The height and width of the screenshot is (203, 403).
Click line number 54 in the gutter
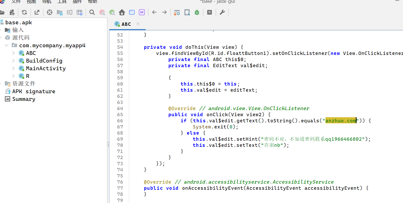120,47
